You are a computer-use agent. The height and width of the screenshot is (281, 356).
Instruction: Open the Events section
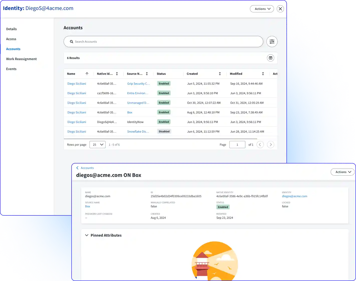pos(11,69)
